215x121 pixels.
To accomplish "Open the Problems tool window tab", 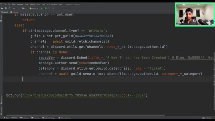I will (x=25, y=118).
